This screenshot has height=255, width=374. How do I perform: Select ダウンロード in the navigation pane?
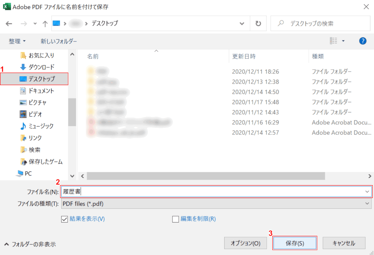[41, 67]
